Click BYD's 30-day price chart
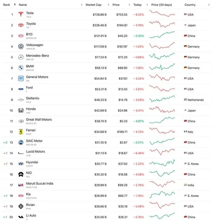212x222 pixels. tap(162, 35)
